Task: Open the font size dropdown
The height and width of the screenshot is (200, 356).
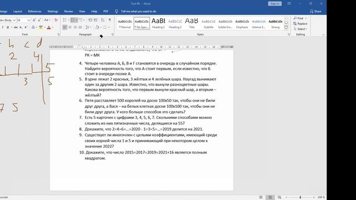Action: coord(28,20)
